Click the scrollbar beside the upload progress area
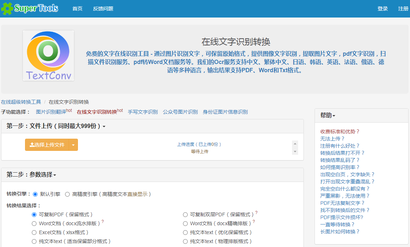410x247 pixels. pos(295,148)
